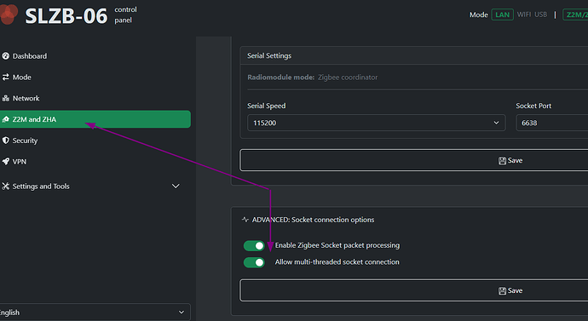
Task: Click the LAN mode badge
Action: click(x=502, y=14)
